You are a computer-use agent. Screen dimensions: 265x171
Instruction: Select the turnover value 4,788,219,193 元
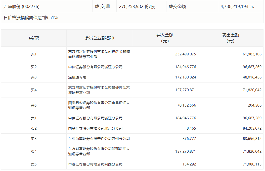237,7
